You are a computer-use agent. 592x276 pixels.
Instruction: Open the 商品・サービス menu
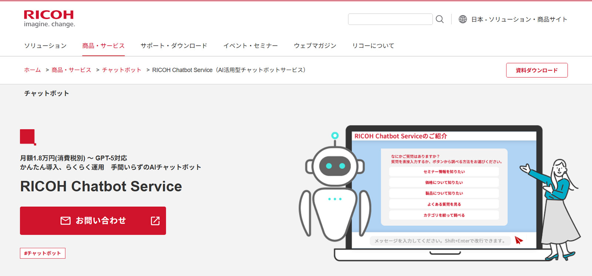(x=103, y=46)
